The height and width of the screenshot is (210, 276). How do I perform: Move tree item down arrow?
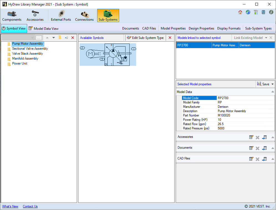pos(53,38)
